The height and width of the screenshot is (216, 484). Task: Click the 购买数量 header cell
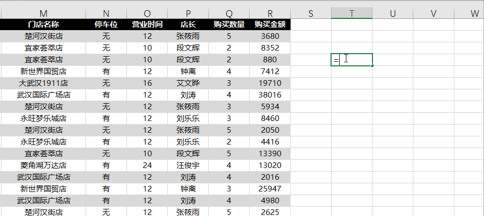[229, 25]
